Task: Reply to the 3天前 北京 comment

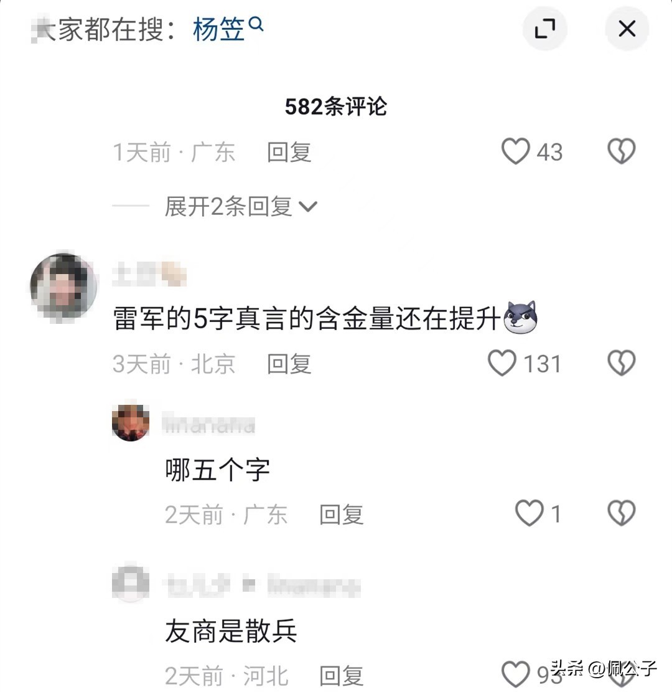Action: [289, 364]
